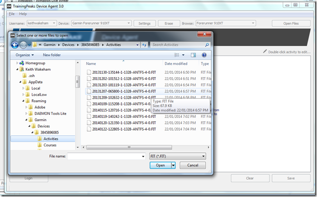Click the Login button

point(29,178)
